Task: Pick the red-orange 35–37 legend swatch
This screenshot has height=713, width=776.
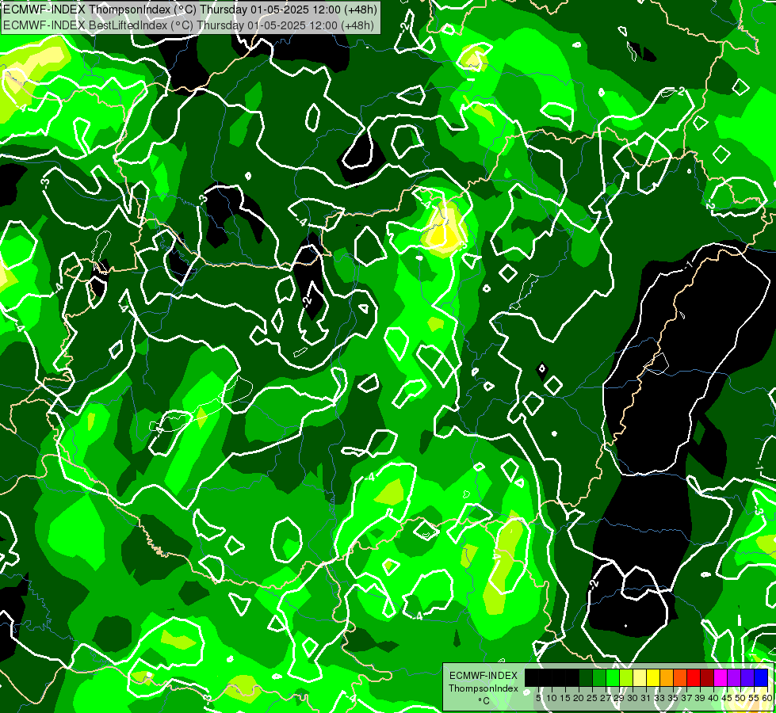Action: [680, 678]
